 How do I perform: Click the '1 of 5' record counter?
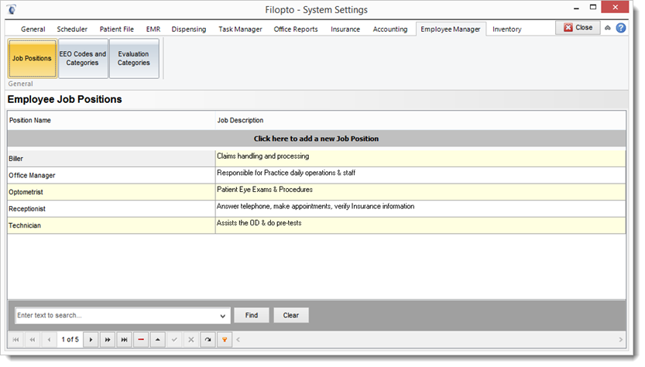tap(70, 339)
